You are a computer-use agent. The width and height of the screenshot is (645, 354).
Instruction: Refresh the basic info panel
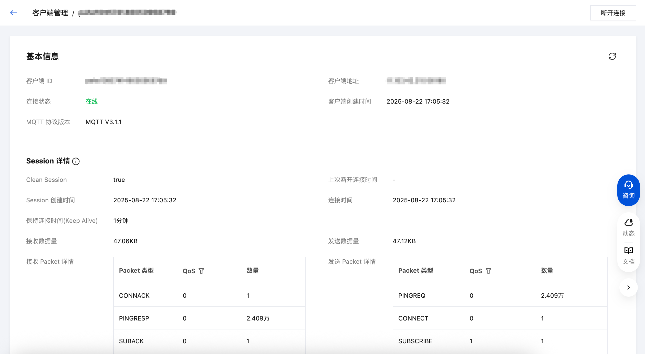612,56
